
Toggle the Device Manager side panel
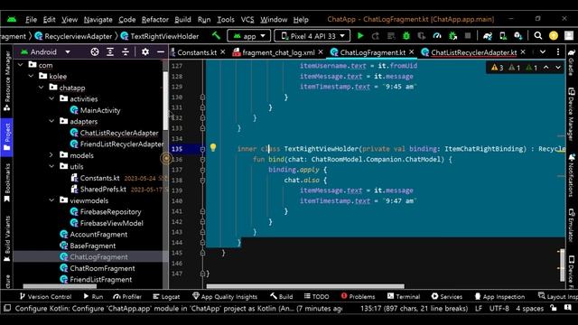pos(571,114)
